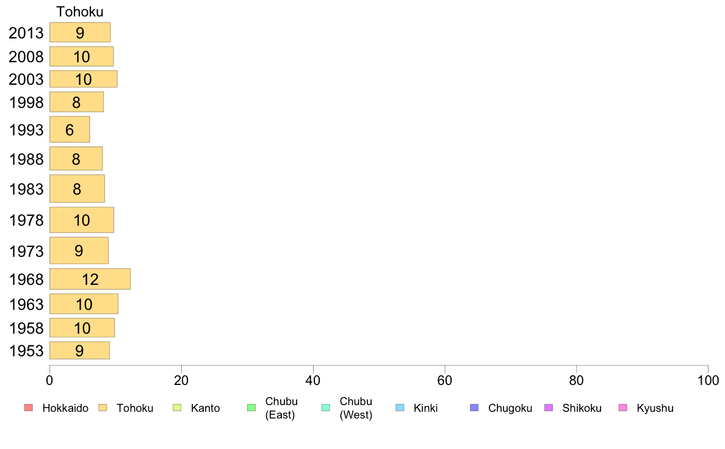The image size is (725, 449).
Task: Click the Shikoku purple legend swatch
Action: pos(549,408)
